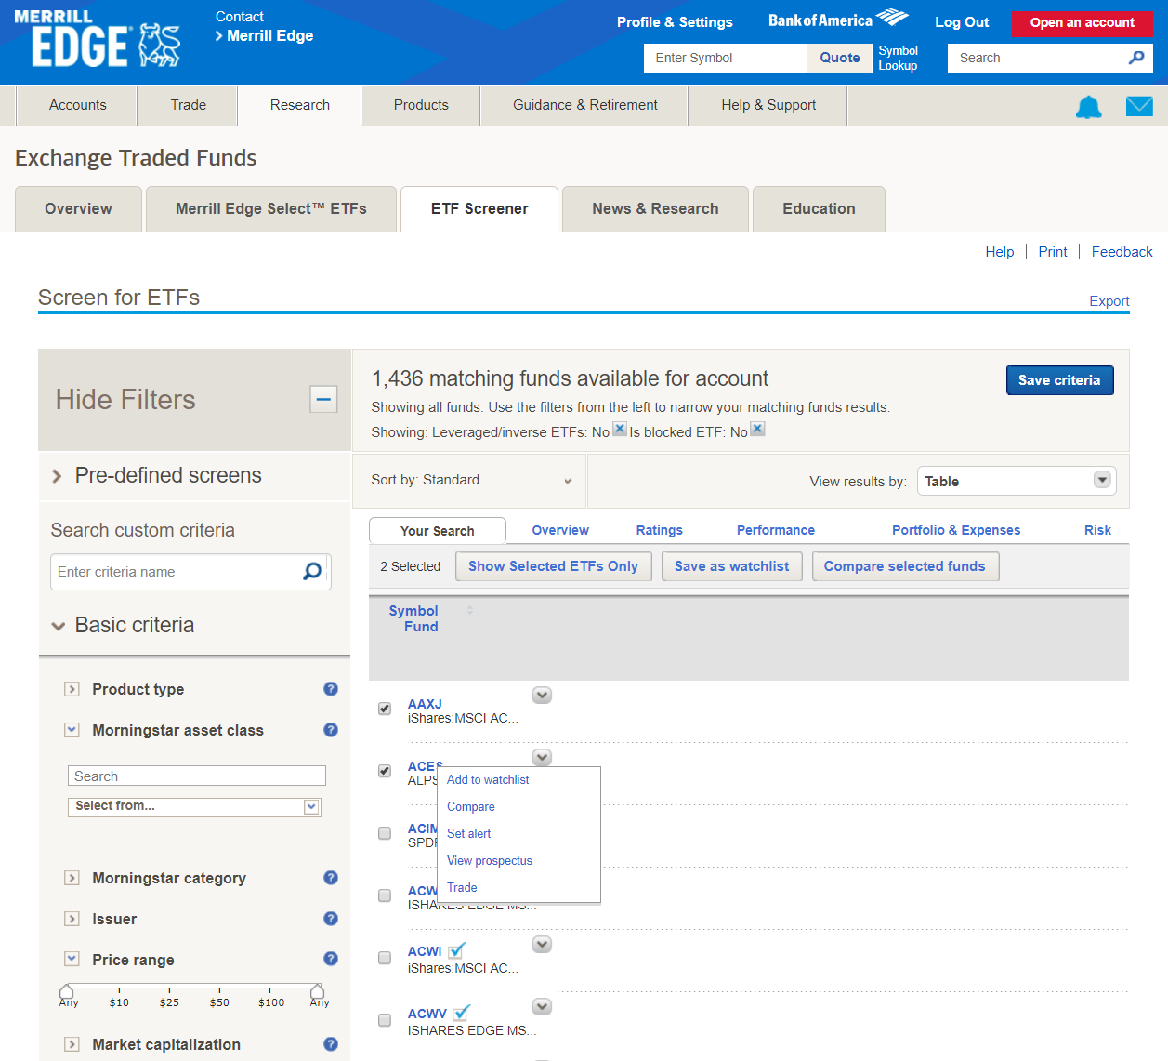Open Morningstar asset class help icon
Viewport: 1168px width, 1061px height.
[x=331, y=730]
